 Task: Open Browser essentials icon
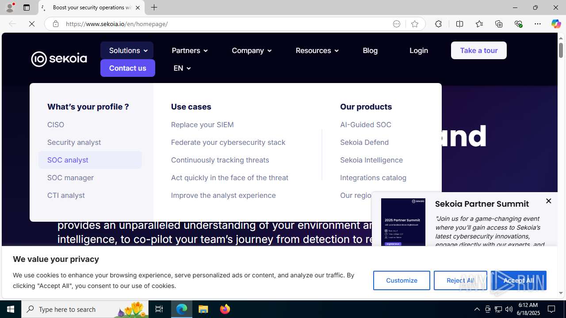[518, 24]
